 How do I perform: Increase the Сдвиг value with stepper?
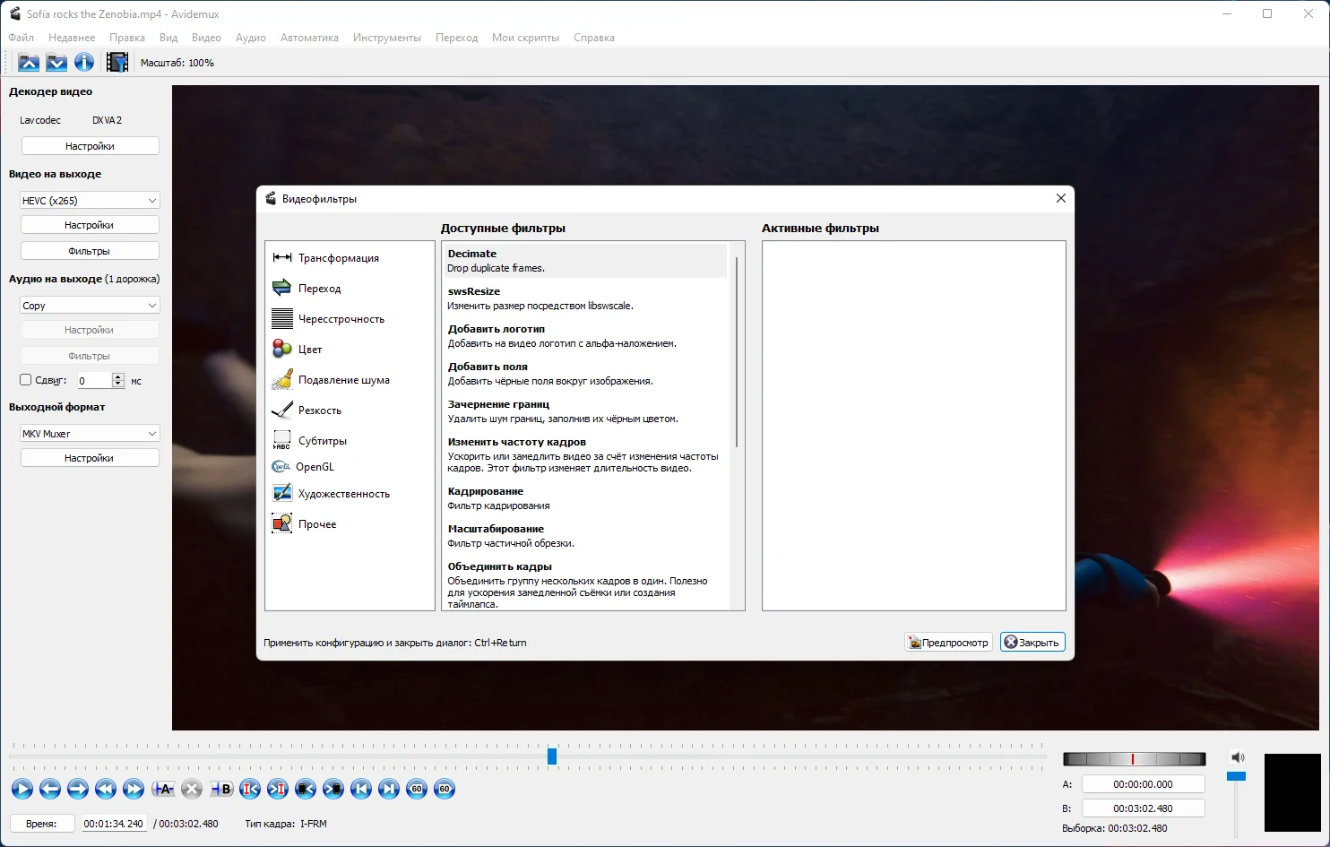(118, 376)
